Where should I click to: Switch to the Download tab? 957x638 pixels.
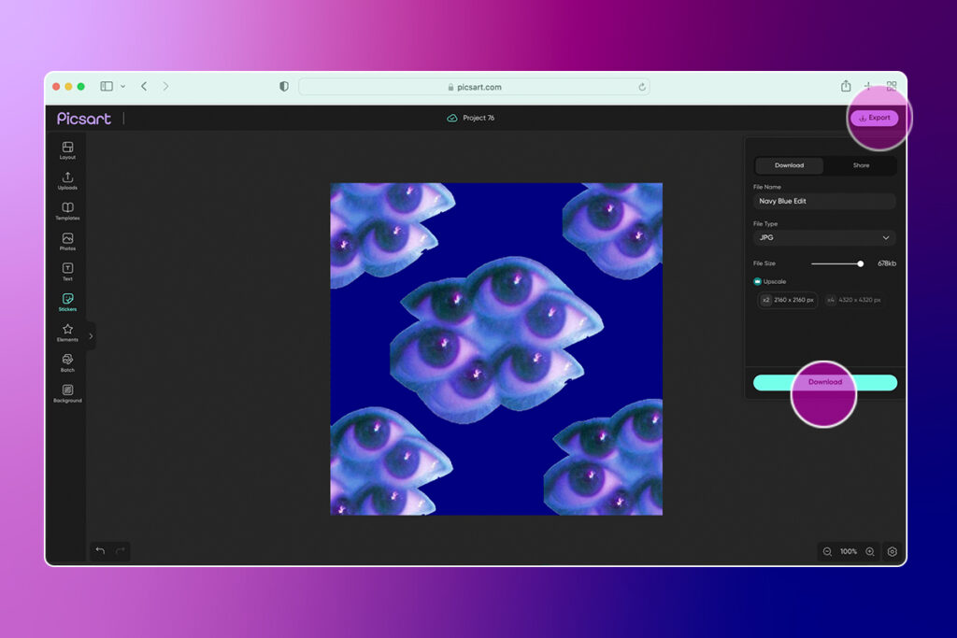(x=789, y=165)
